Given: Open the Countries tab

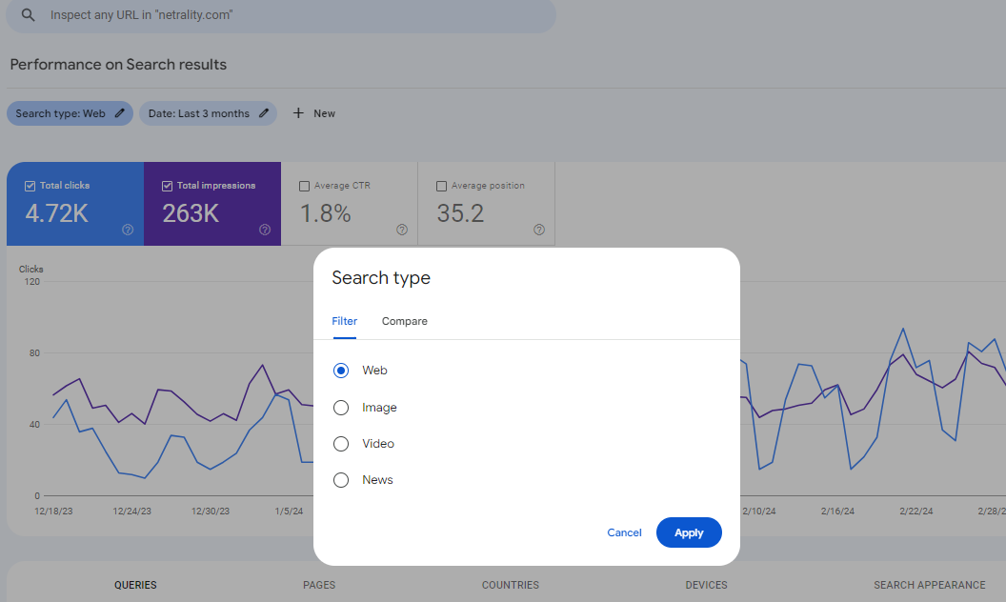Looking at the screenshot, I should (510, 585).
